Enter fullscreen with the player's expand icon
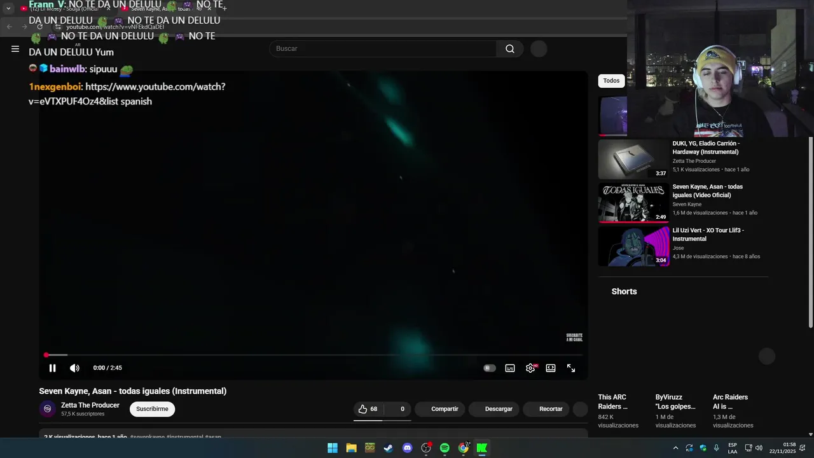The width and height of the screenshot is (814, 458). (x=571, y=368)
